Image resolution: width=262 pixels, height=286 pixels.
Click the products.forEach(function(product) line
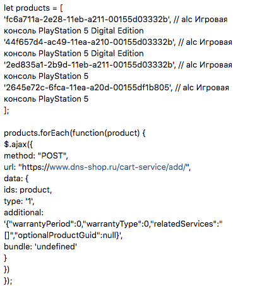point(74,133)
